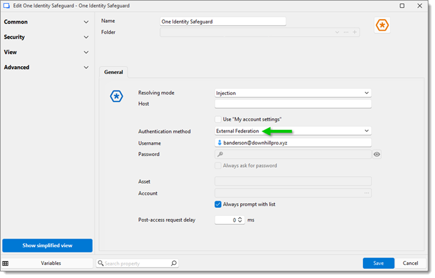Screen dimensions: 435x278
Task: Click the orange Safeguard entry icon
Action: coord(382,25)
